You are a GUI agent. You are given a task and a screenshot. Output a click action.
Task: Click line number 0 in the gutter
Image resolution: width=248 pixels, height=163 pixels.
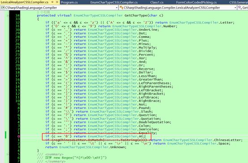pyautogui.click(x=19, y=136)
